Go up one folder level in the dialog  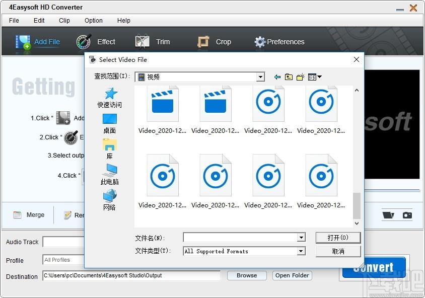[x=289, y=77]
